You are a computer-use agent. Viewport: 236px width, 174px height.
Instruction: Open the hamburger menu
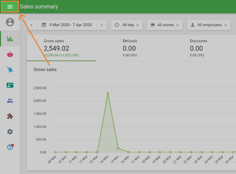pos(10,7)
